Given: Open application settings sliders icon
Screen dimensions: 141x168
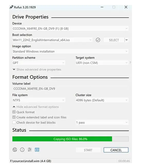Looking at the screenshot, I should (30, 150).
